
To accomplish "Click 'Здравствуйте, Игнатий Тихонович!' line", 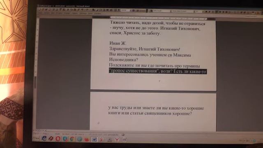I will (145, 49).
